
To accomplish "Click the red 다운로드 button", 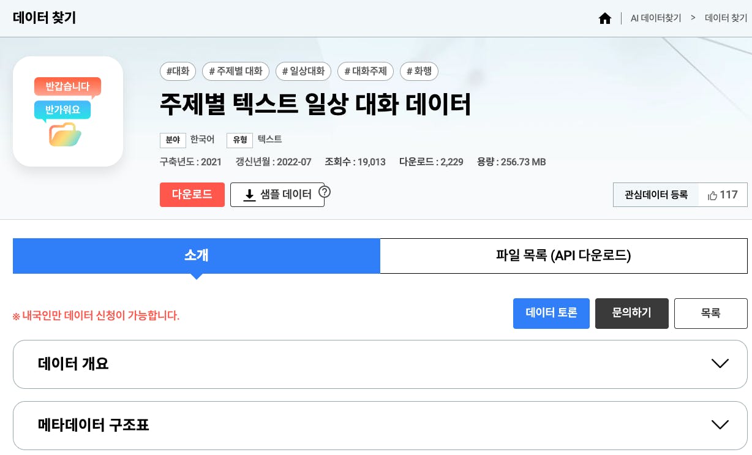I will (x=192, y=195).
